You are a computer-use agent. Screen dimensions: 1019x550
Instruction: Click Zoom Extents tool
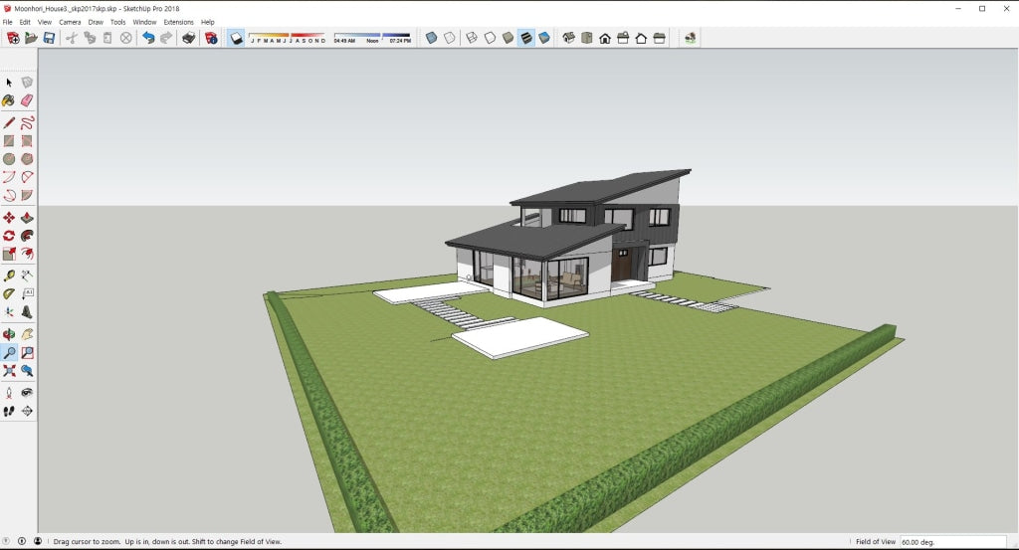[9, 371]
